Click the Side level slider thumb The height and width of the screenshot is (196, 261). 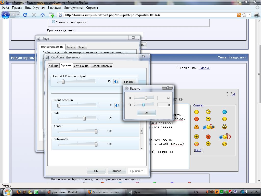pyautogui.click(x=84, y=118)
